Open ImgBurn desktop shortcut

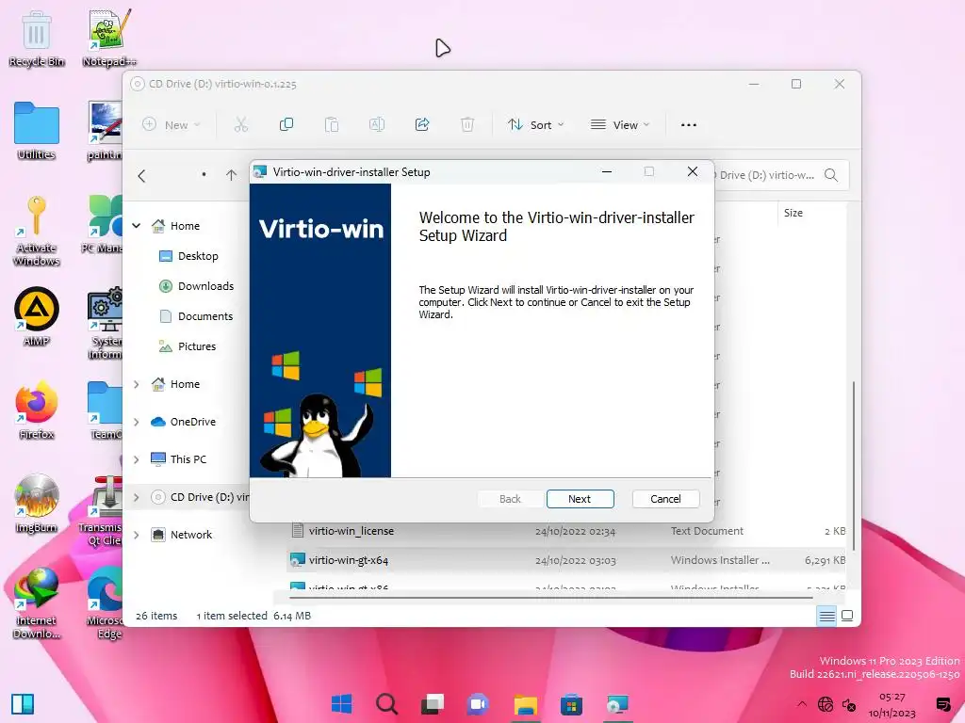[x=37, y=503]
